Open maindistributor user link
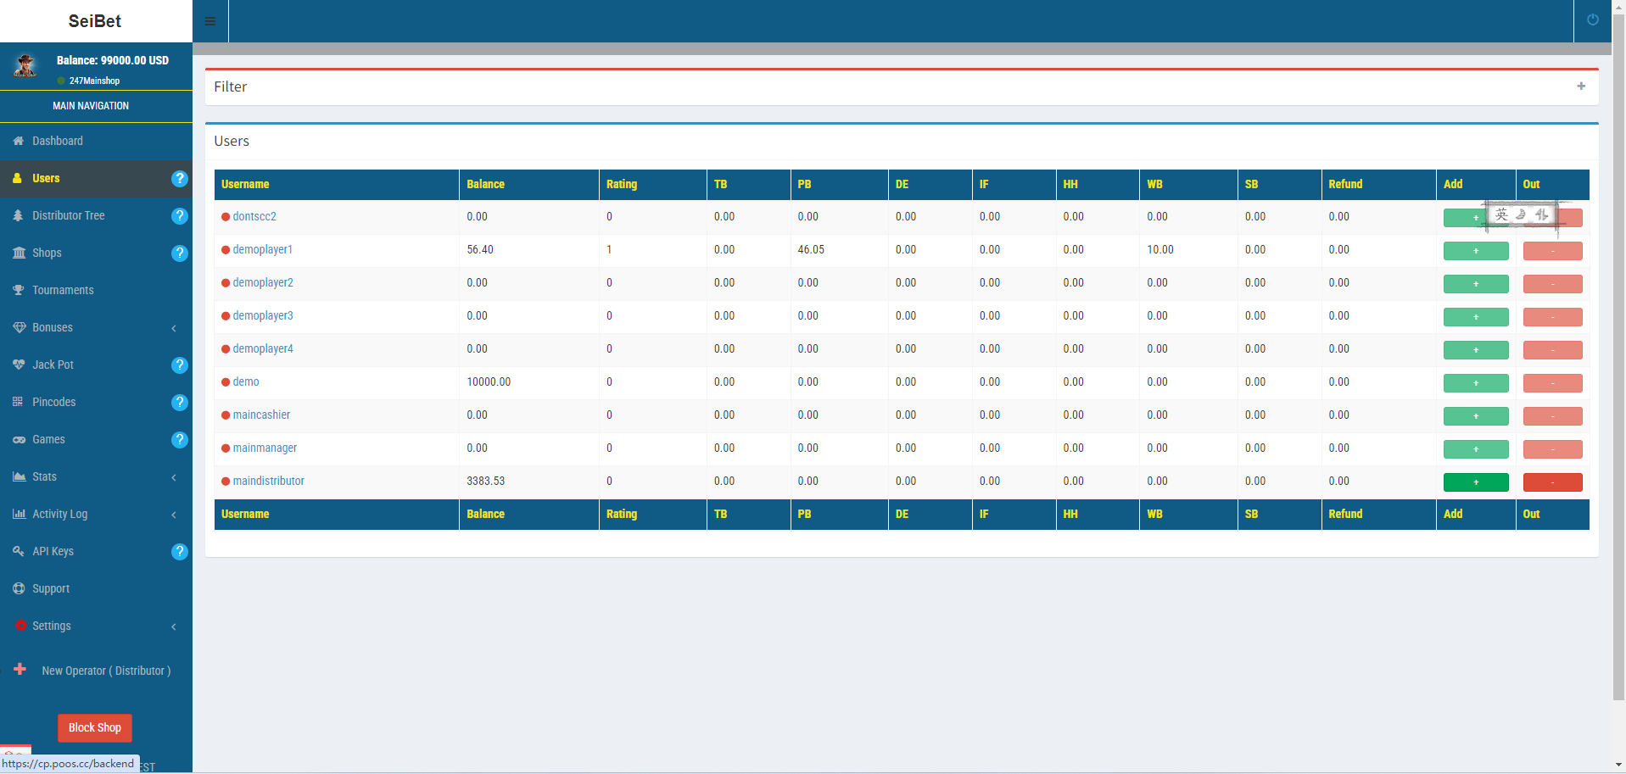This screenshot has width=1626, height=774. tap(268, 481)
